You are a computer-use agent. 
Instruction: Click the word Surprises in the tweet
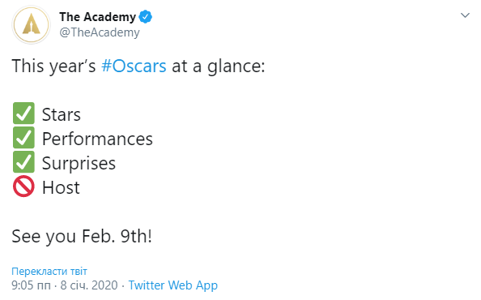pos(79,163)
